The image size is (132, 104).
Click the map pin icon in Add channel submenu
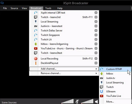(x=102, y=82)
